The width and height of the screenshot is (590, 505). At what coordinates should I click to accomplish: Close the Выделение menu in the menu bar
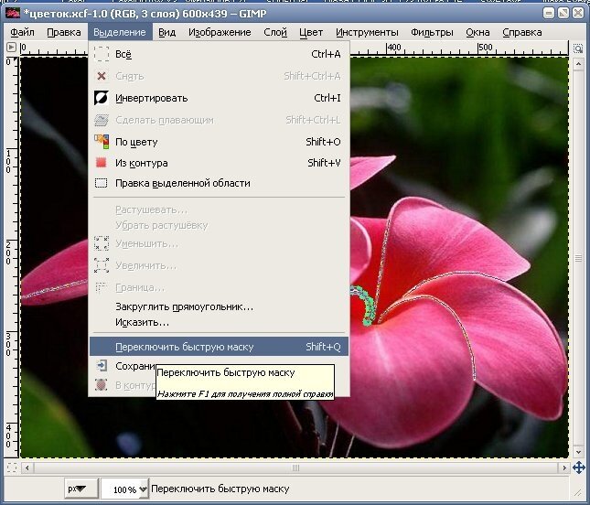120,32
